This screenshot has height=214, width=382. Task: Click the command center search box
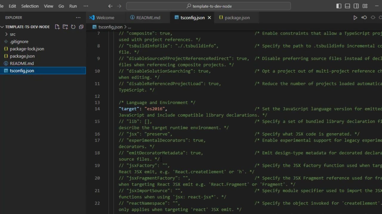point(208,6)
